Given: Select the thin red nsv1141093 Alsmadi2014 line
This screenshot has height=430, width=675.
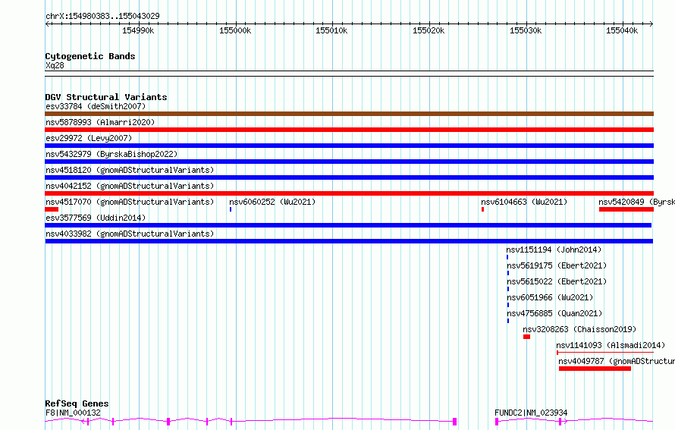Looking at the screenshot, I should coord(605,353).
